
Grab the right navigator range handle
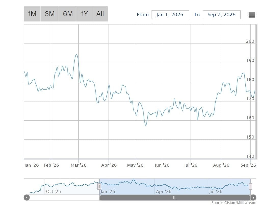[250, 187]
